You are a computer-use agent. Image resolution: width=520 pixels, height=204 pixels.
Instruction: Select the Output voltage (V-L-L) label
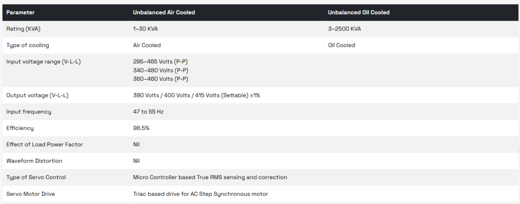pyautogui.click(x=37, y=95)
